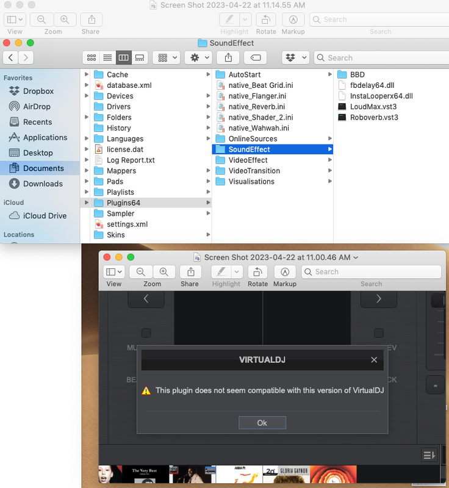Switch Finder to column view
Viewport: 449px width, 488px height.
pyautogui.click(x=123, y=57)
